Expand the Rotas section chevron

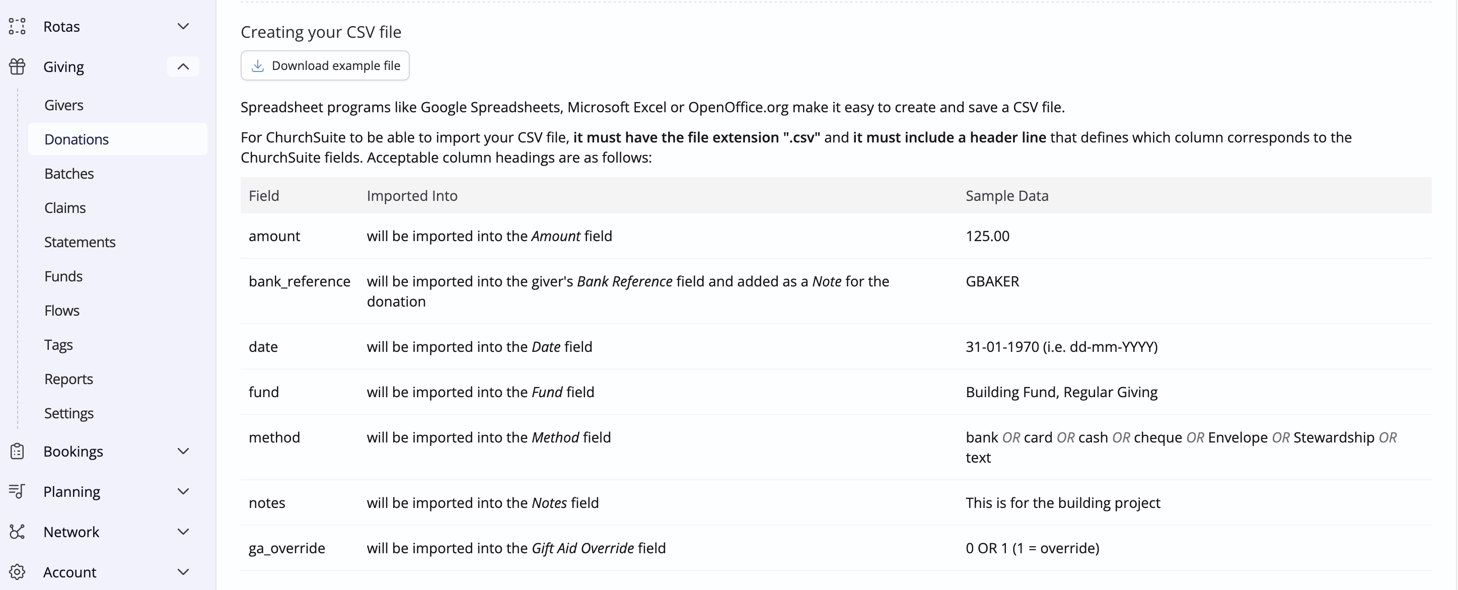click(183, 27)
